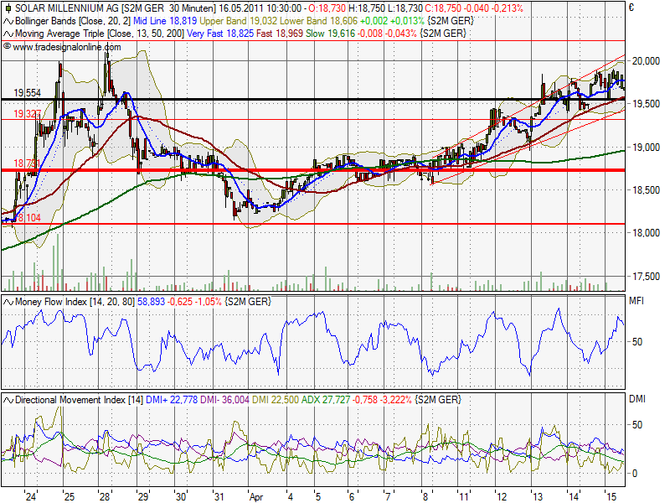Click the Very Fast 18,825 value

click(x=220, y=34)
